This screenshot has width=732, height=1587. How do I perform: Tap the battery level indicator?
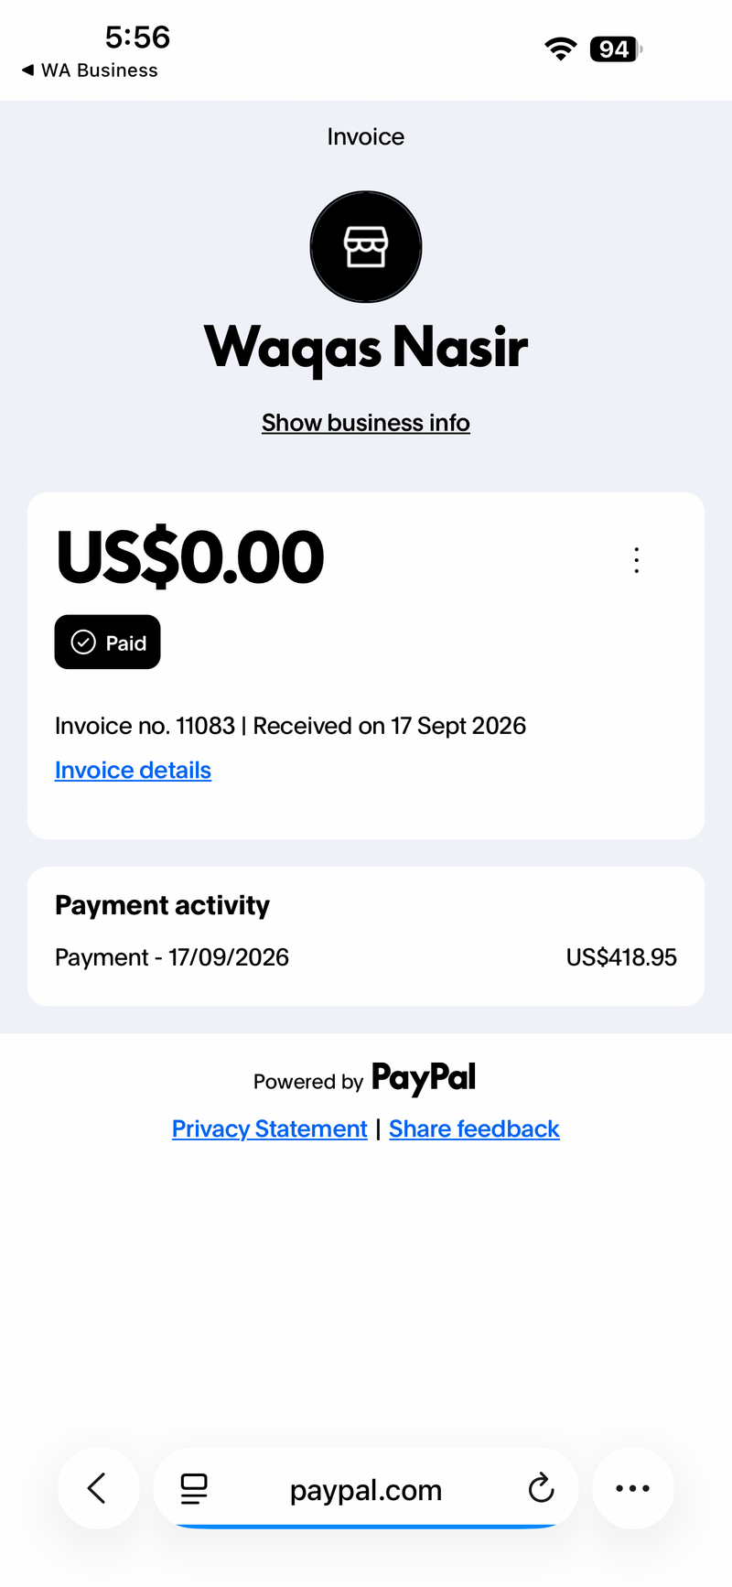[617, 49]
